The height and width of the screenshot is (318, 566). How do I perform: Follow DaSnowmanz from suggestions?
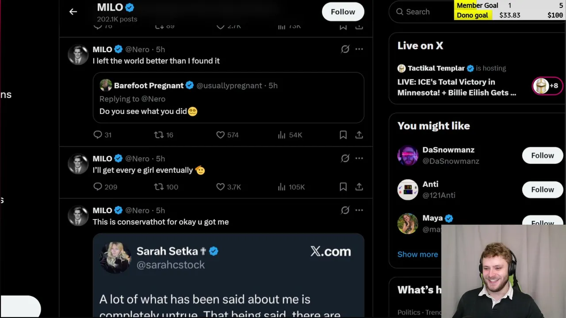coord(542,155)
